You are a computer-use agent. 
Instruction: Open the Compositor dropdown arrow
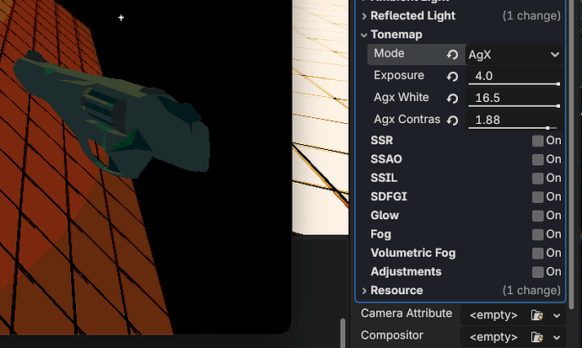[x=557, y=338]
